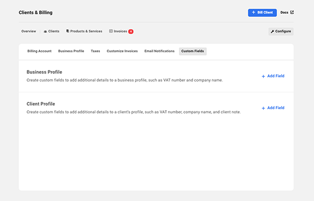
Task: Select the Custom Fields sub-tab
Action: tap(193, 51)
